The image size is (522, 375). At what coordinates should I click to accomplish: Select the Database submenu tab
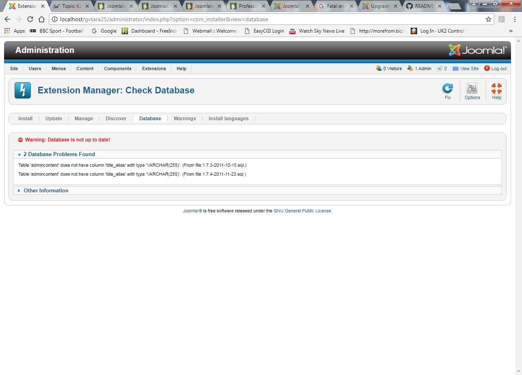[150, 119]
